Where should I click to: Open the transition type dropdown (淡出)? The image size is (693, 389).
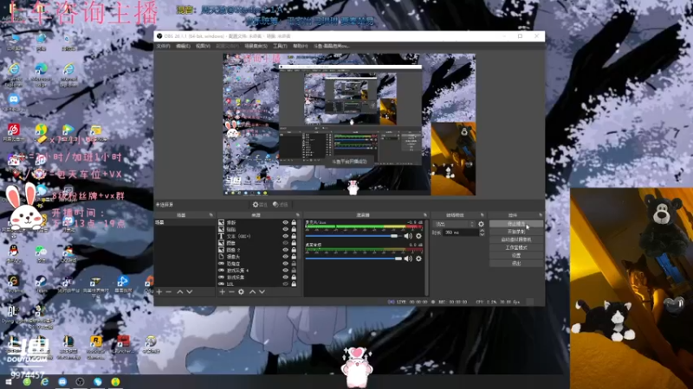point(454,224)
